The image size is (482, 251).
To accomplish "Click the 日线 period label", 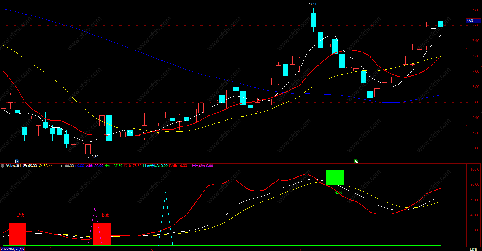I will [x=473, y=249].
